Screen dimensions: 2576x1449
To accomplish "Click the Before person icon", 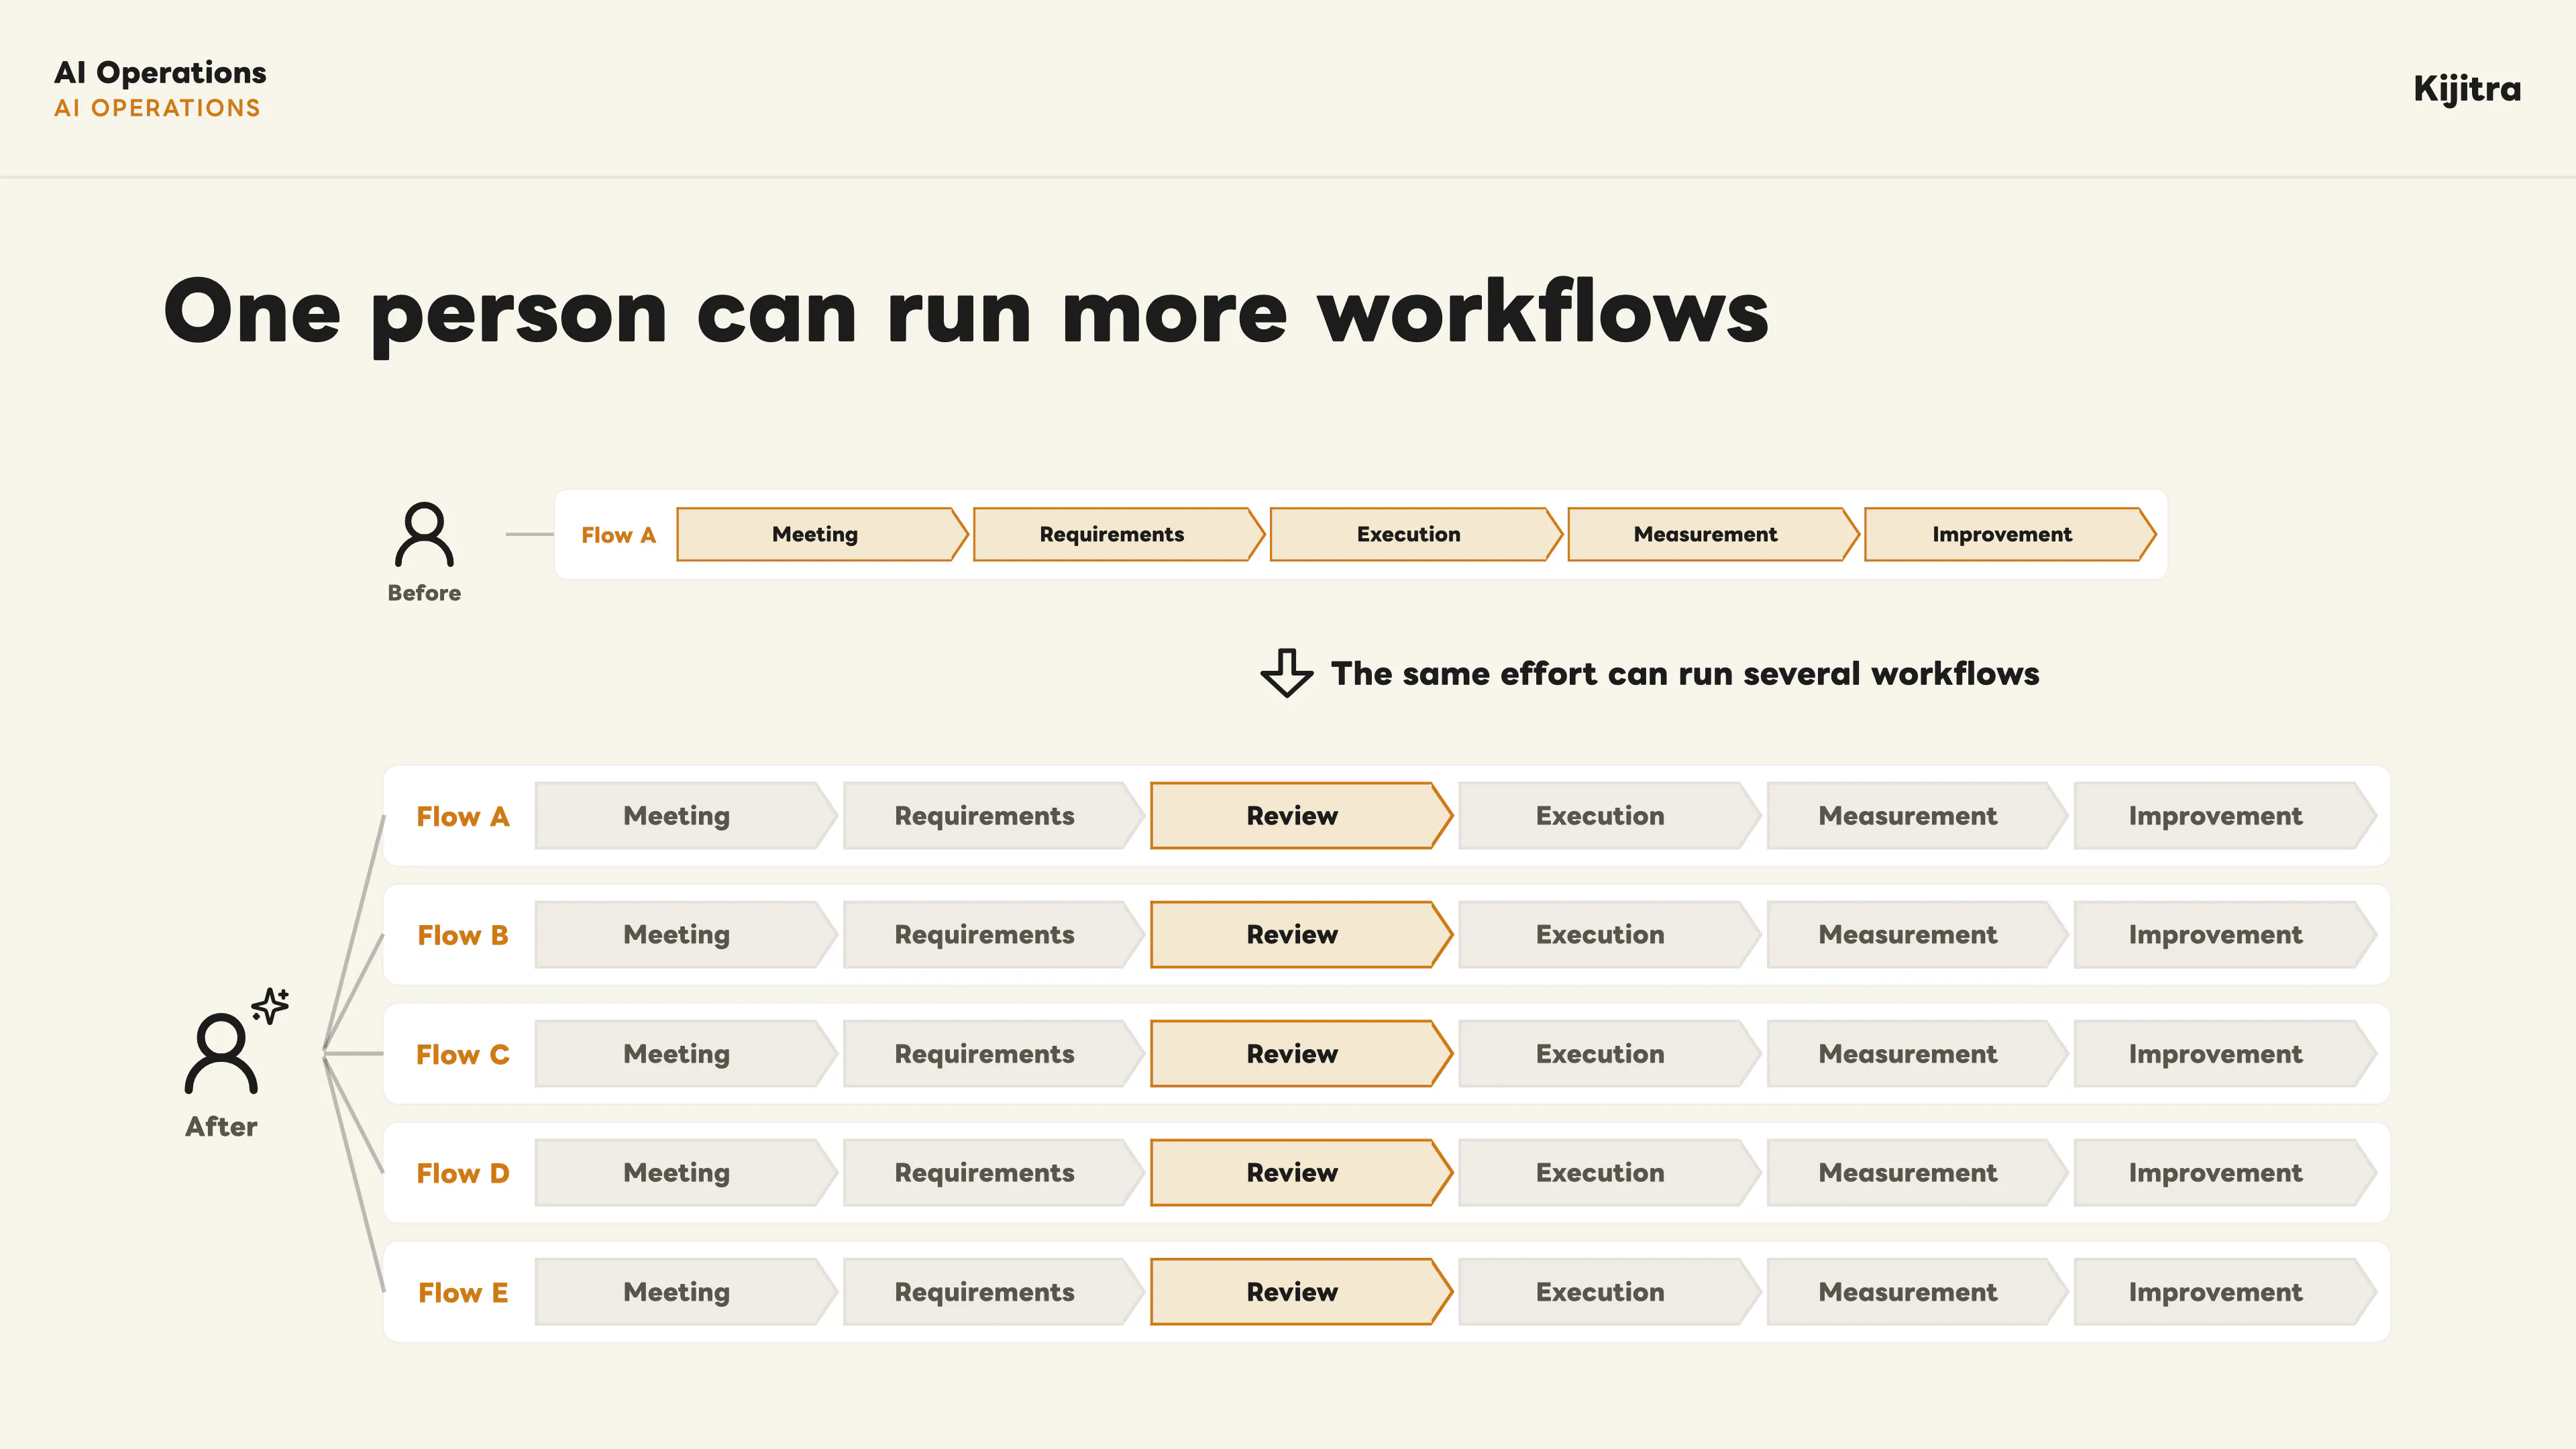I will (424, 534).
